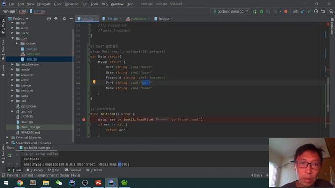The width and height of the screenshot is (335, 188).
Task: Click the Rerun build icon in toolbar
Action: click(255, 11)
